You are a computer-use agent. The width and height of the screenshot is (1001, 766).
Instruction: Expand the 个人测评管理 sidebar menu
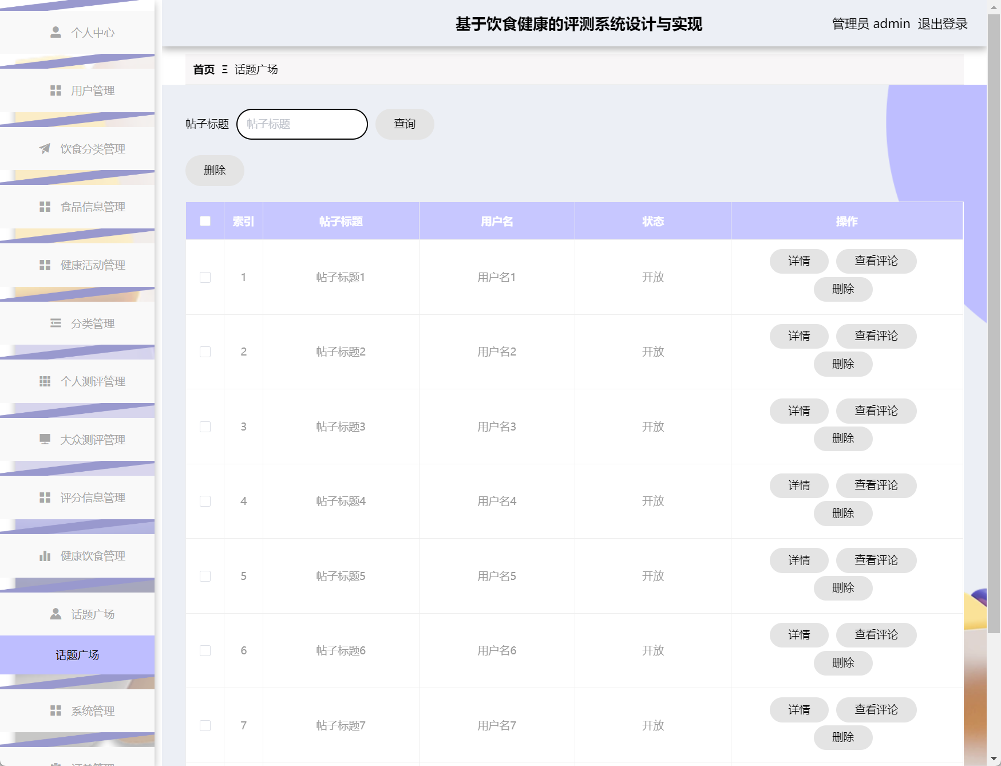tap(77, 381)
